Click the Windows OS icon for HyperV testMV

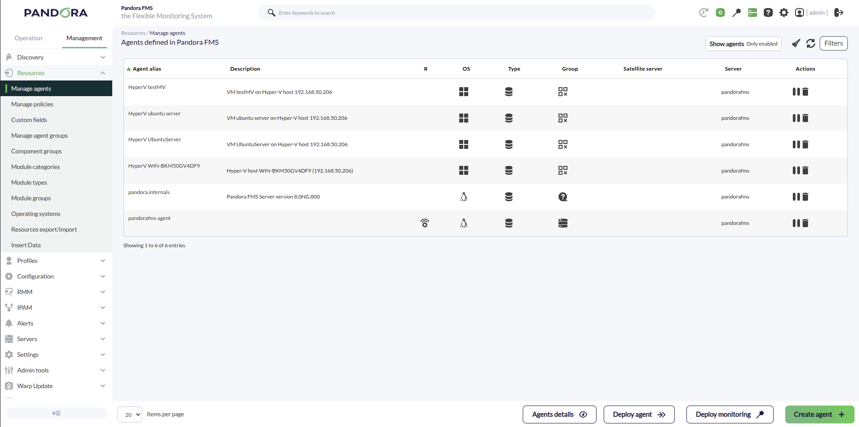pyautogui.click(x=464, y=92)
